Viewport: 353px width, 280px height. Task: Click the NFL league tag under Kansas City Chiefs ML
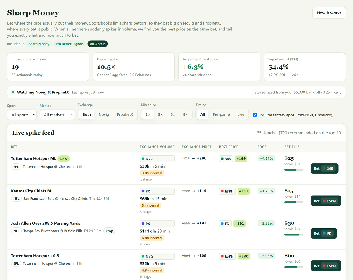[x=16, y=198]
